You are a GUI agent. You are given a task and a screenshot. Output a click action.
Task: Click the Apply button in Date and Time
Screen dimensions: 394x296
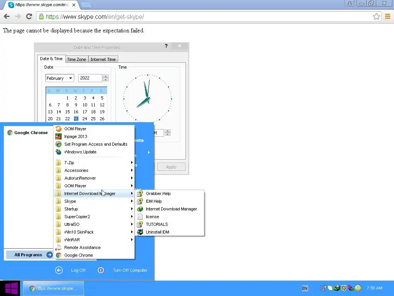click(171, 167)
